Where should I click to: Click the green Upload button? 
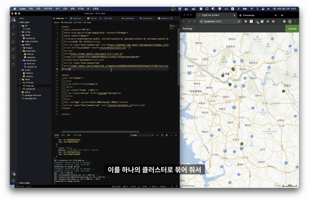(x=292, y=29)
